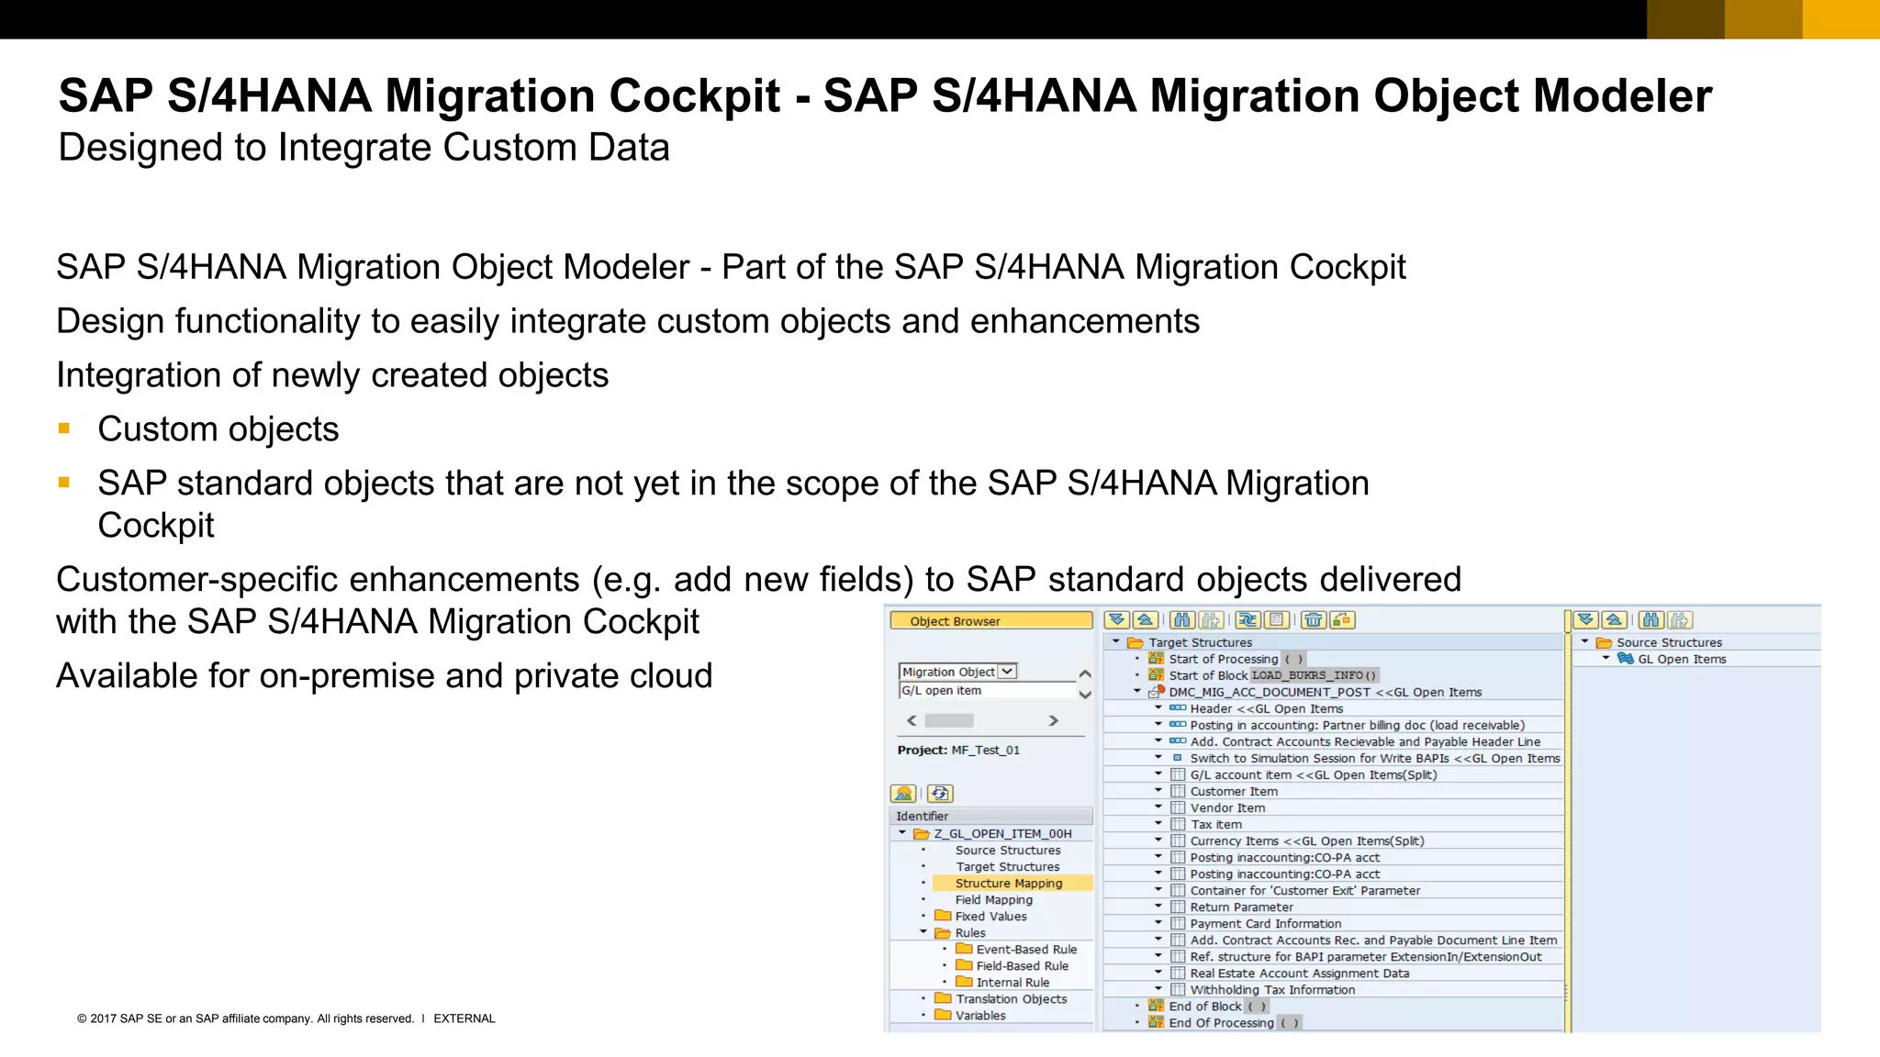This screenshot has height=1057, width=1880.
Task: Select Source Structures under Z_GL_OPEN_ITEM_00H
Action: click(1008, 850)
